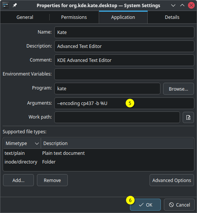Sort by the Mimetype column header

point(22,143)
